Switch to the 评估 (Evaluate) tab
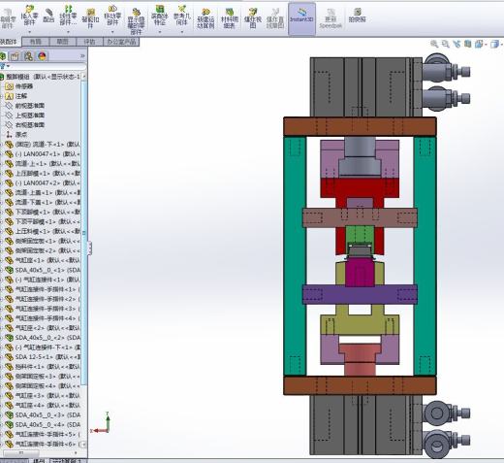Screen dimensions: 504x463 click(89, 42)
